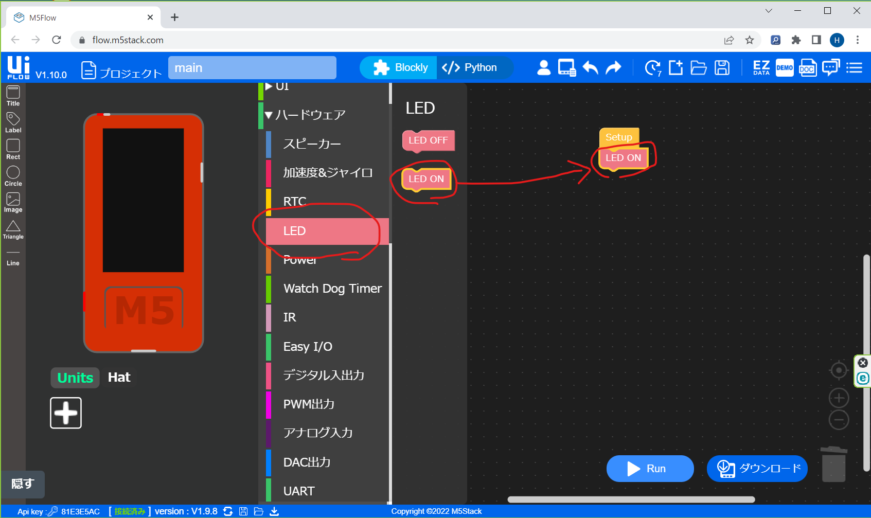Select the Units tab
This screenshot has width=871, height=518.
pos(75,378)
